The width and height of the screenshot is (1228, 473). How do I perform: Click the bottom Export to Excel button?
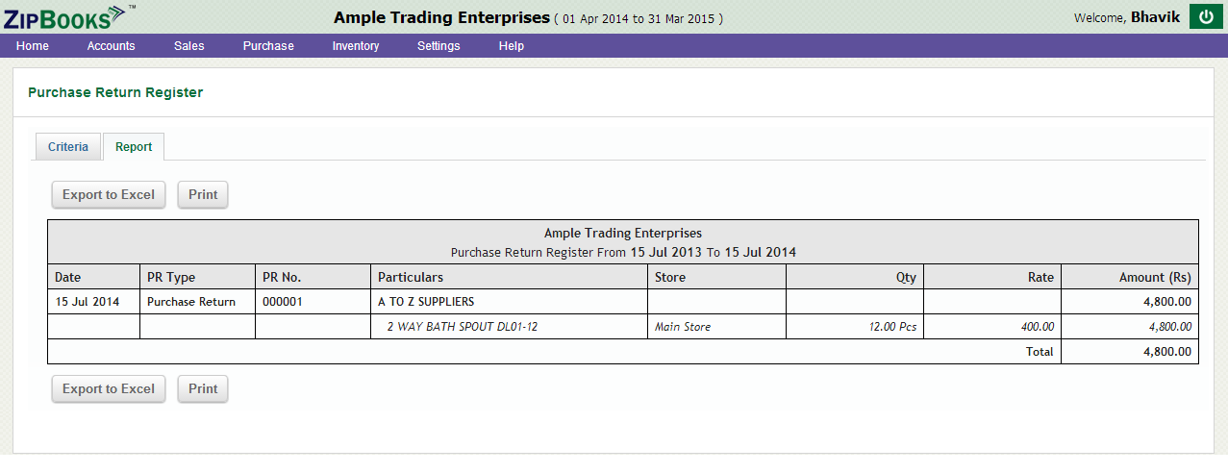[109, 388]
